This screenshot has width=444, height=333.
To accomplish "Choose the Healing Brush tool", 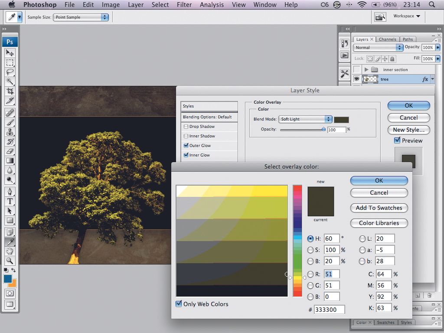I will [x=10, y=112].
